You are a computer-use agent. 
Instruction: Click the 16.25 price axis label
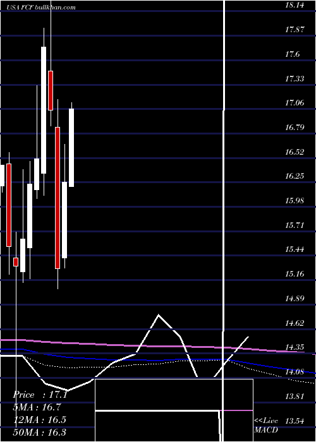295,176
